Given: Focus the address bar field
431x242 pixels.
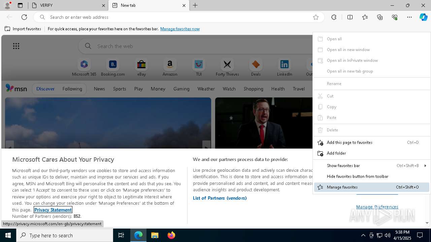Looking at the screenshot, I should pyautogui.click(x=178, y=17).
